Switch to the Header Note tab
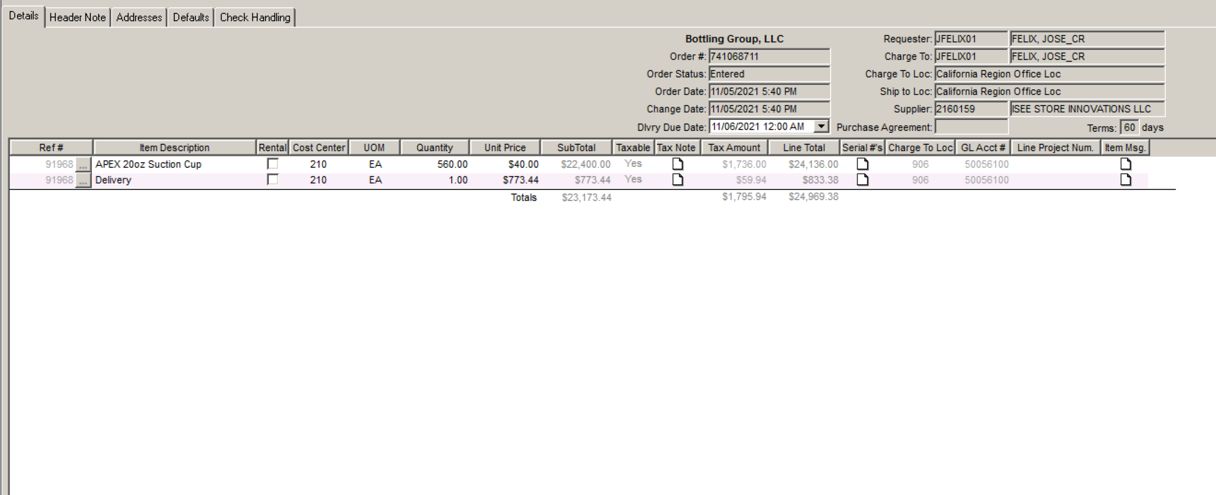 pyautogui.click(x=77, y=18)
